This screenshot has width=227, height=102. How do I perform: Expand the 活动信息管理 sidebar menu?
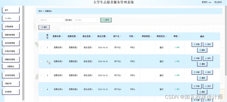click(11, 43)
